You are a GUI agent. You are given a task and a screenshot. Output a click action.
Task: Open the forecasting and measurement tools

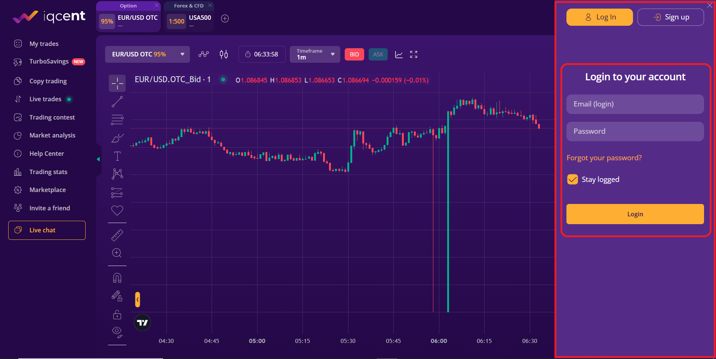[x=117, y=192]
